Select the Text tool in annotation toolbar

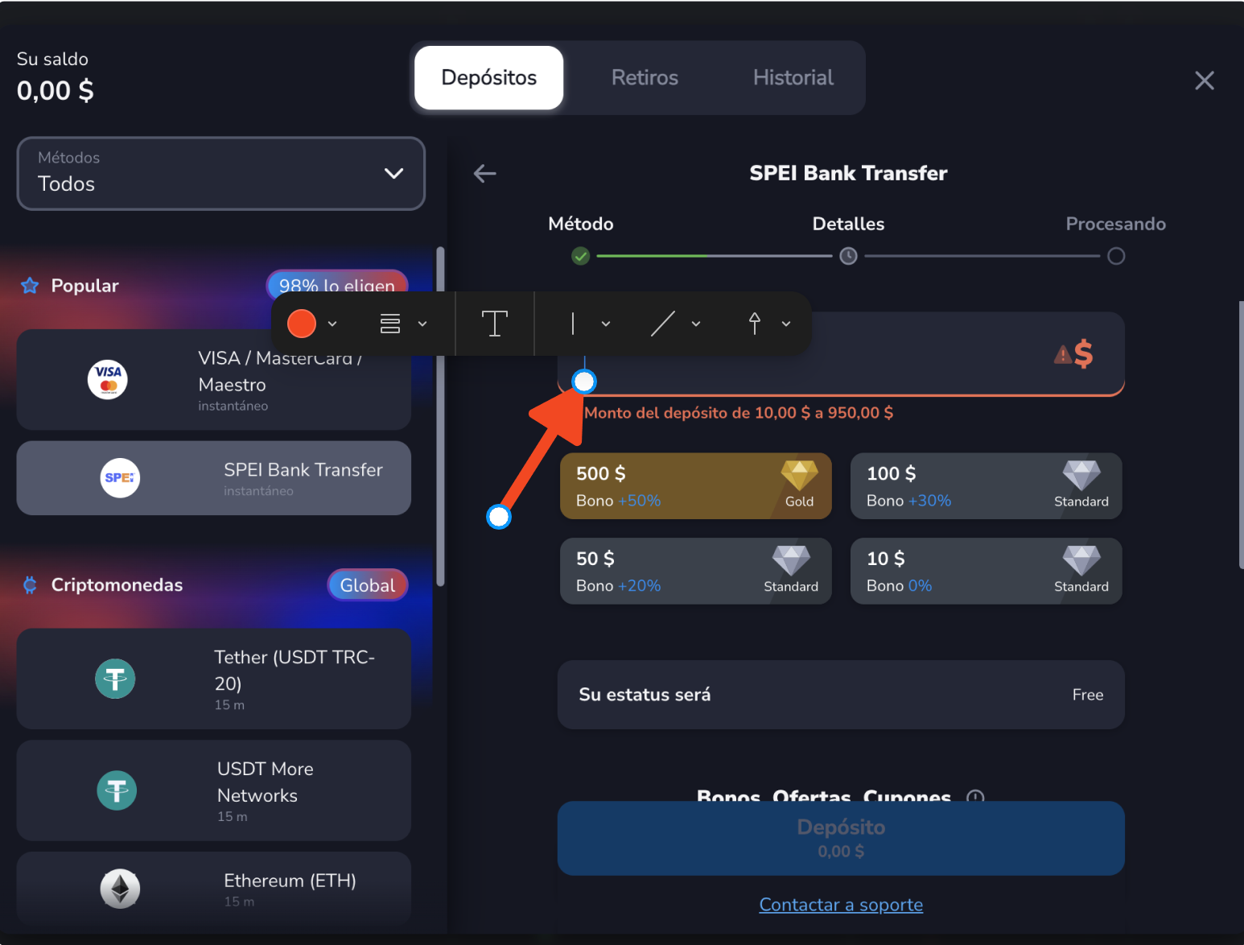point(494,324)
